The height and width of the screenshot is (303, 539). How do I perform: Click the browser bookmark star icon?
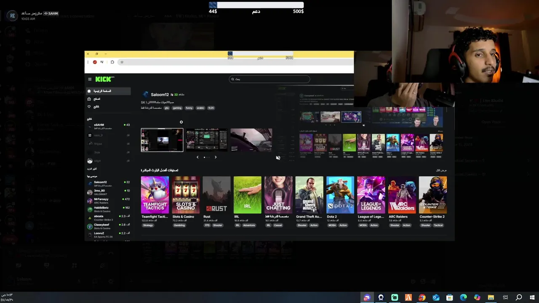tap(122, 62)
